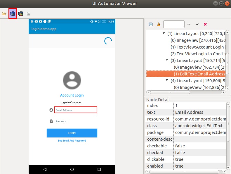Click the search text box above hierarchy tree

pos(174,24)
